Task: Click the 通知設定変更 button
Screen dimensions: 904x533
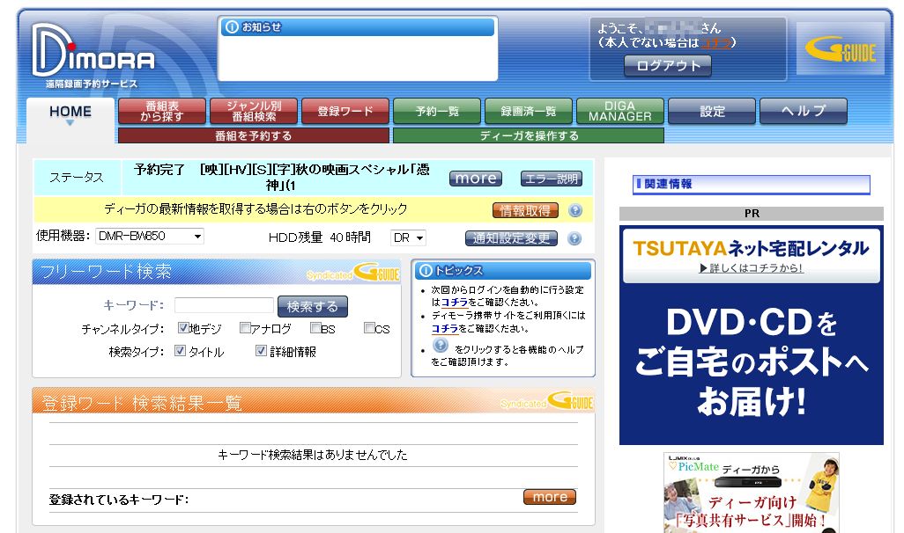Action: (511, 238)
